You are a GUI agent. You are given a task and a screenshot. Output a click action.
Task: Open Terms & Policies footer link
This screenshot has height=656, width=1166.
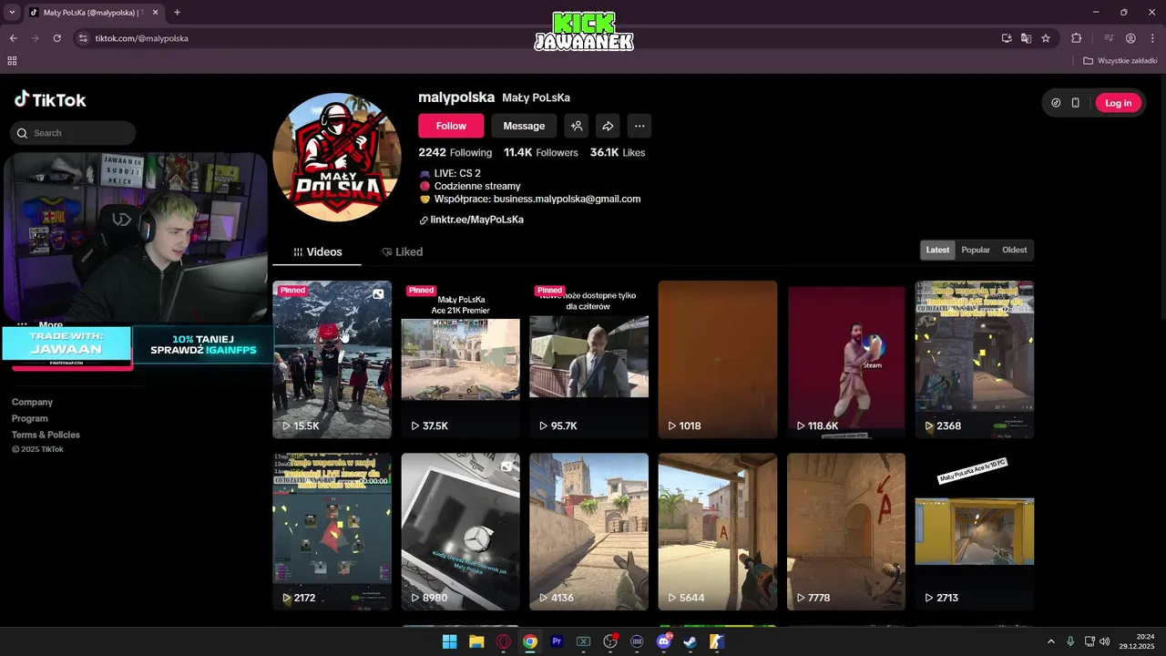click(x=46, y=435)
